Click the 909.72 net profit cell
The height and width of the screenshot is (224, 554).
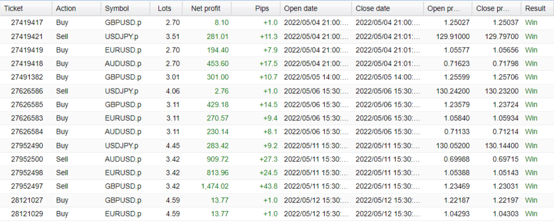coord(217,159)
